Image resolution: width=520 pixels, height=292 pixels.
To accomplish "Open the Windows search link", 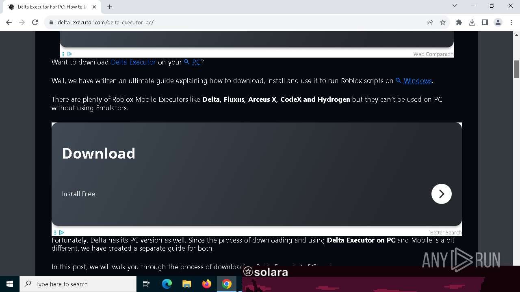I will click(414, 81).
